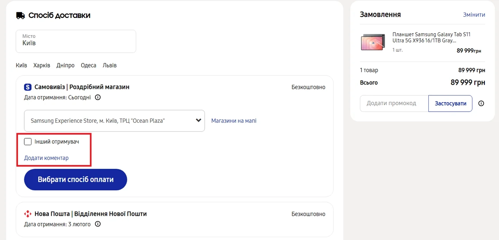Select Львів quick city option
Screen dimensions: 499x240
(110, 65)
